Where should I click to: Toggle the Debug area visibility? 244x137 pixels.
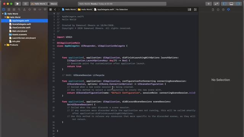[231, 4]
